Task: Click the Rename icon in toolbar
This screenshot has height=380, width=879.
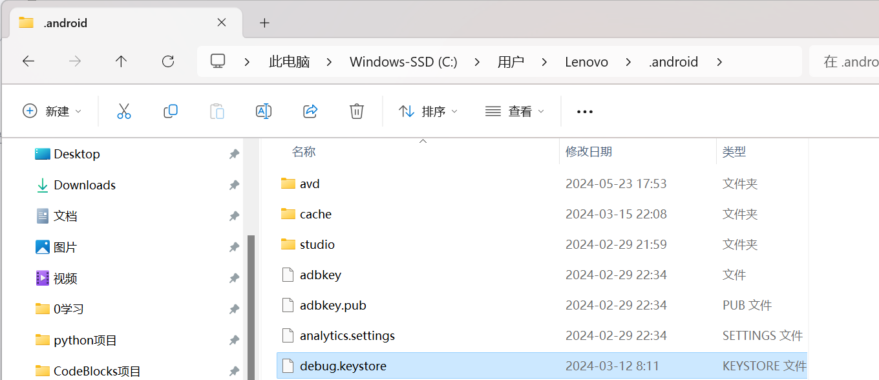Action: (x=264, y=111)
